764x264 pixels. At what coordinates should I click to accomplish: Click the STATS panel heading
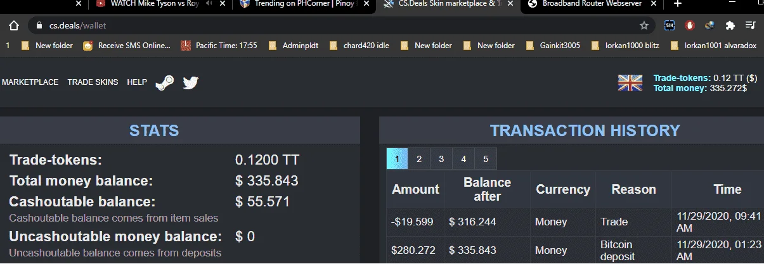click(154, 131)
